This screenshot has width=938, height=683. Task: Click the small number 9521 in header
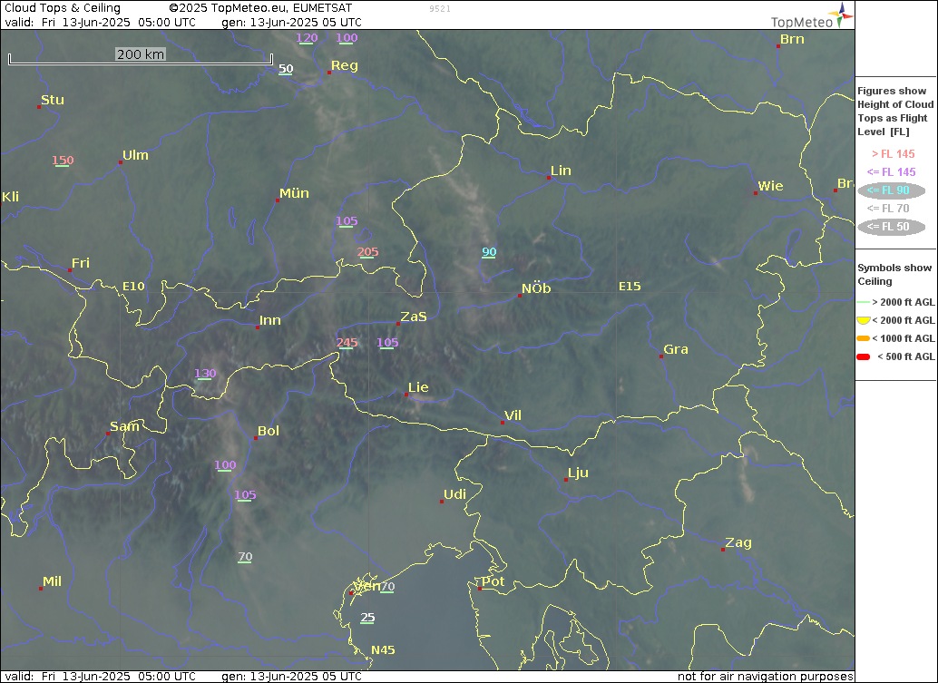coord(440,9)
